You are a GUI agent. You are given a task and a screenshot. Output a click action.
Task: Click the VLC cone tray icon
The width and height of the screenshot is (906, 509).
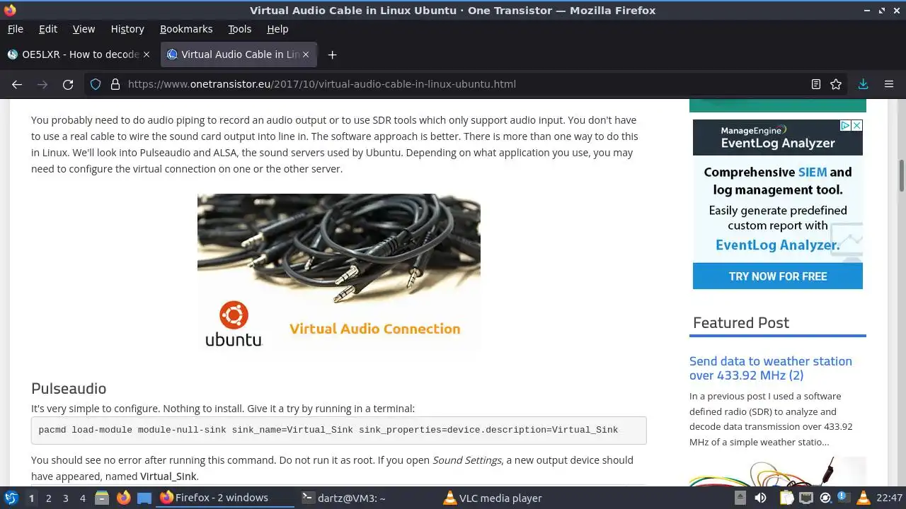click(863, 498)
